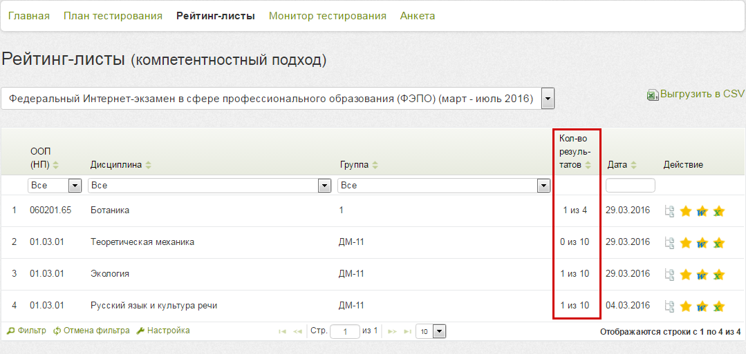Word star icon in Экология row
The width and height of the screenshot is (746, 354).
click(702, 274)
